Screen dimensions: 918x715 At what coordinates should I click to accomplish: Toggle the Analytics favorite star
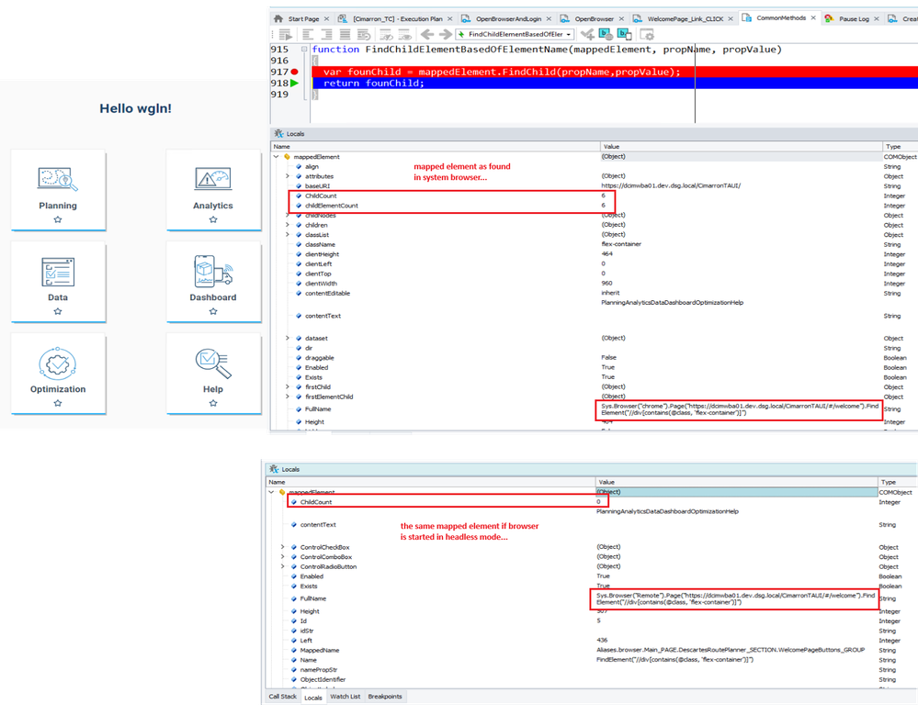point(213,219)
